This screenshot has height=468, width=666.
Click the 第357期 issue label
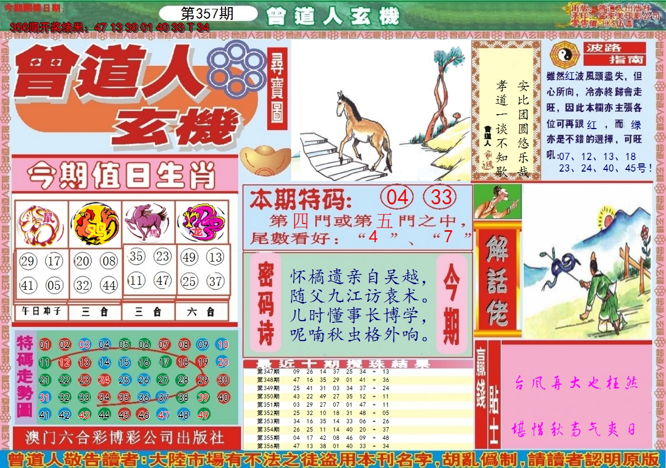click(207, 14)
